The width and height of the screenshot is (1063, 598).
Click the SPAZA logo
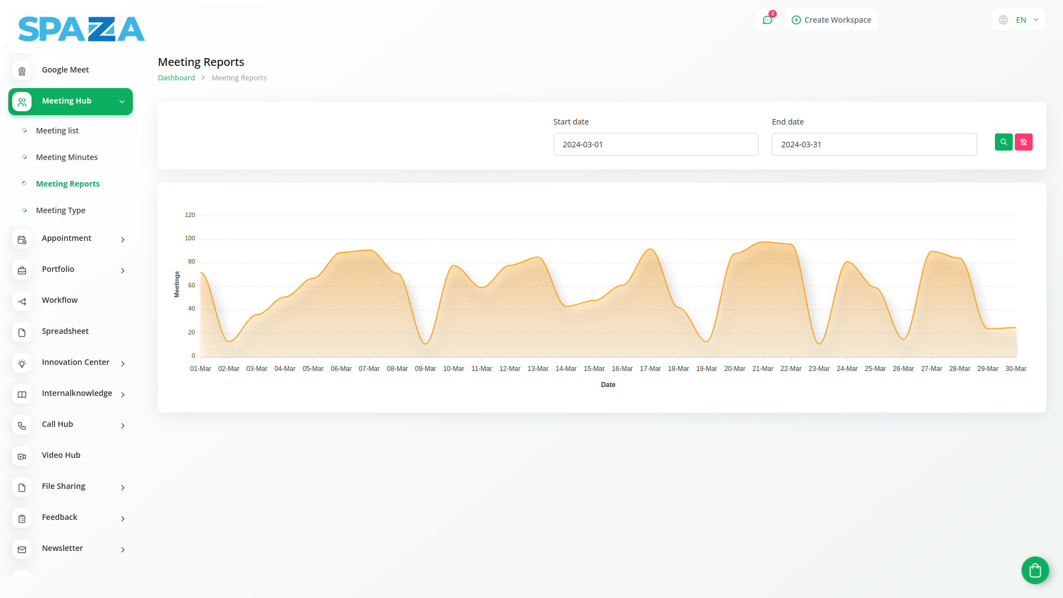coord(81,29)
